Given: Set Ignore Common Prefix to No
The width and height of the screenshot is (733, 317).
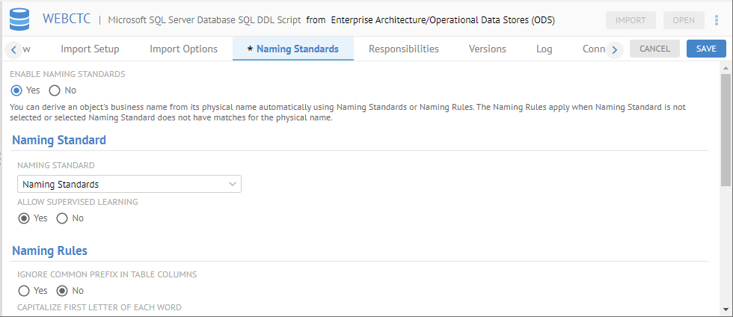Looking at the screenshot, I should (63, 291).
